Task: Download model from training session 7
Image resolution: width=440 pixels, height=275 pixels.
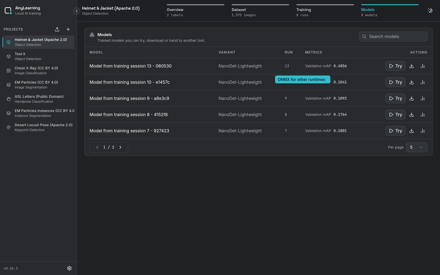Action: [x=411, y=131]
